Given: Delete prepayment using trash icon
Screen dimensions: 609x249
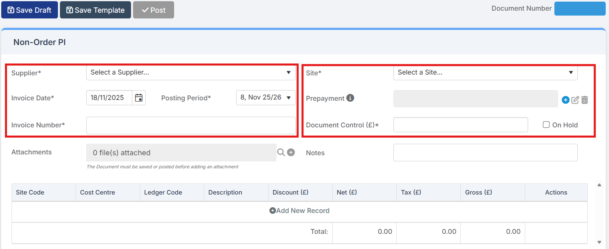Looking at the screenshot, I should (585, 100).
